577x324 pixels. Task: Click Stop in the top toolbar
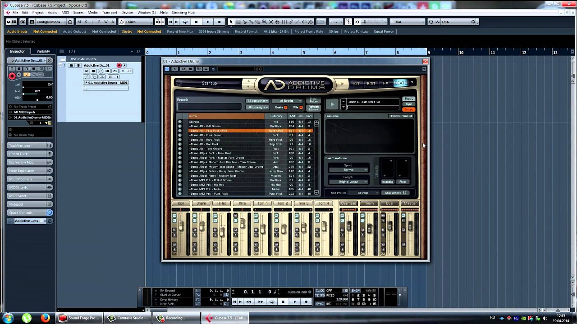click(x=196, y=22)
